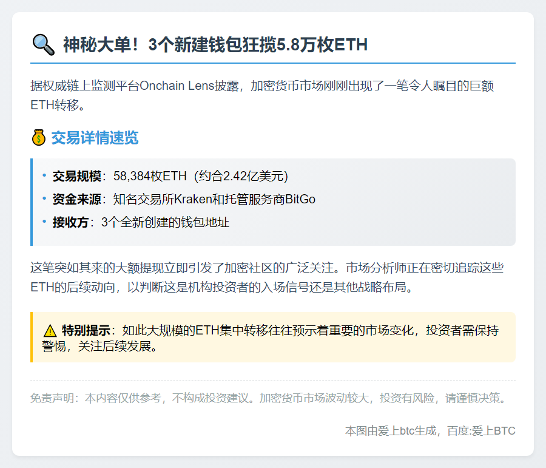546x468 pixels.
Task: Click the 58,384枚ETH amount
Action: tap(150, 176)
